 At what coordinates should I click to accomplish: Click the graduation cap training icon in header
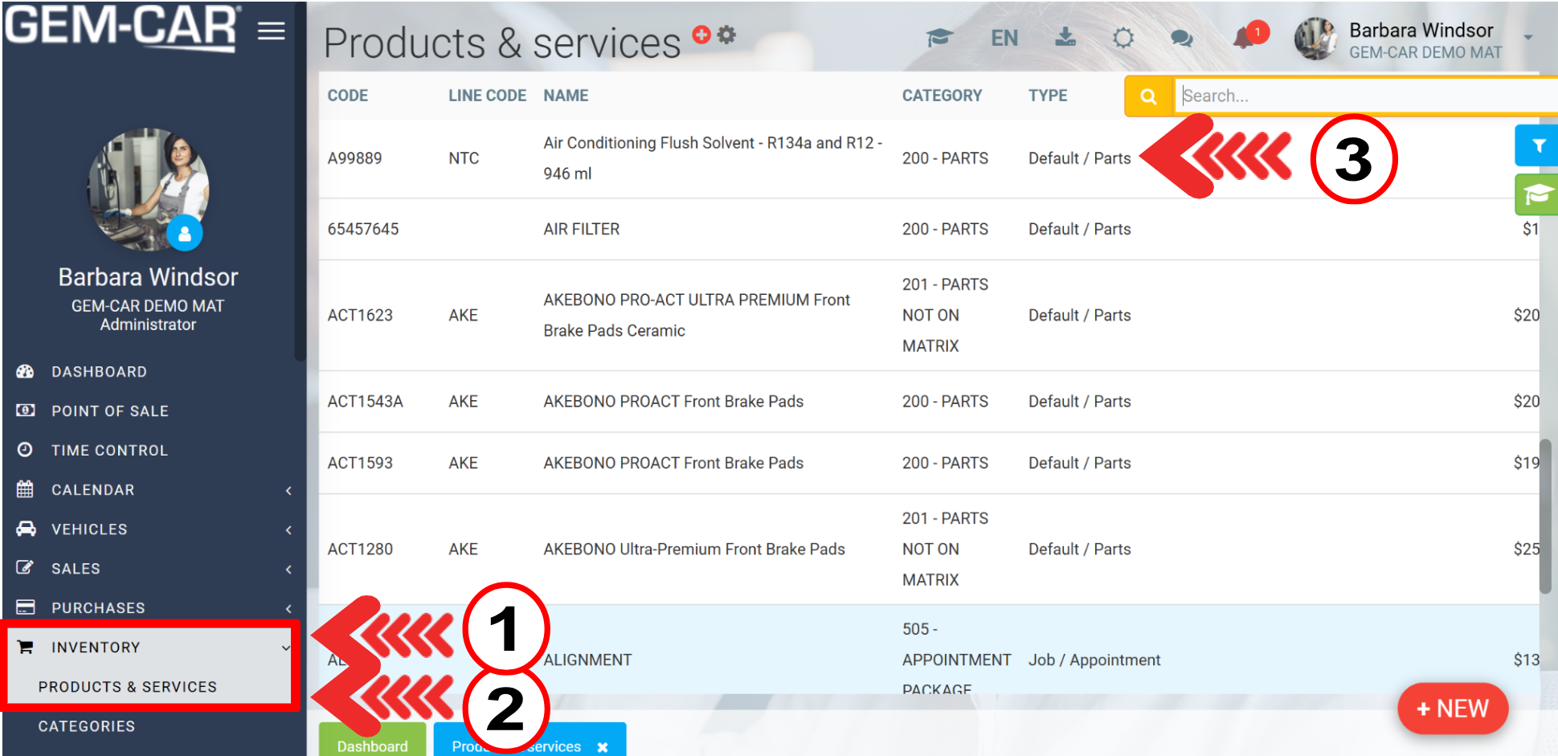pos(938,38)
